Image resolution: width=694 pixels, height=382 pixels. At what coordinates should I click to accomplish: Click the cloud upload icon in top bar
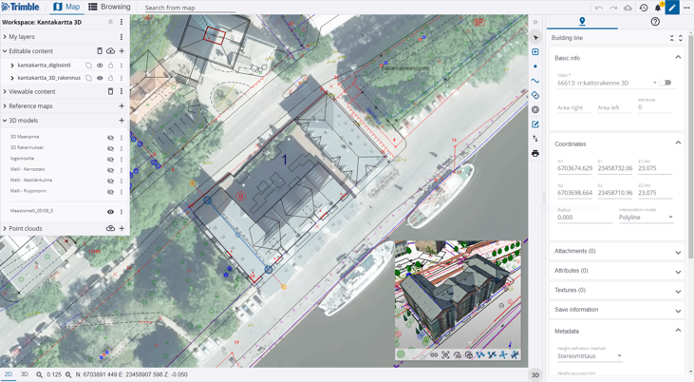[628, 8]
